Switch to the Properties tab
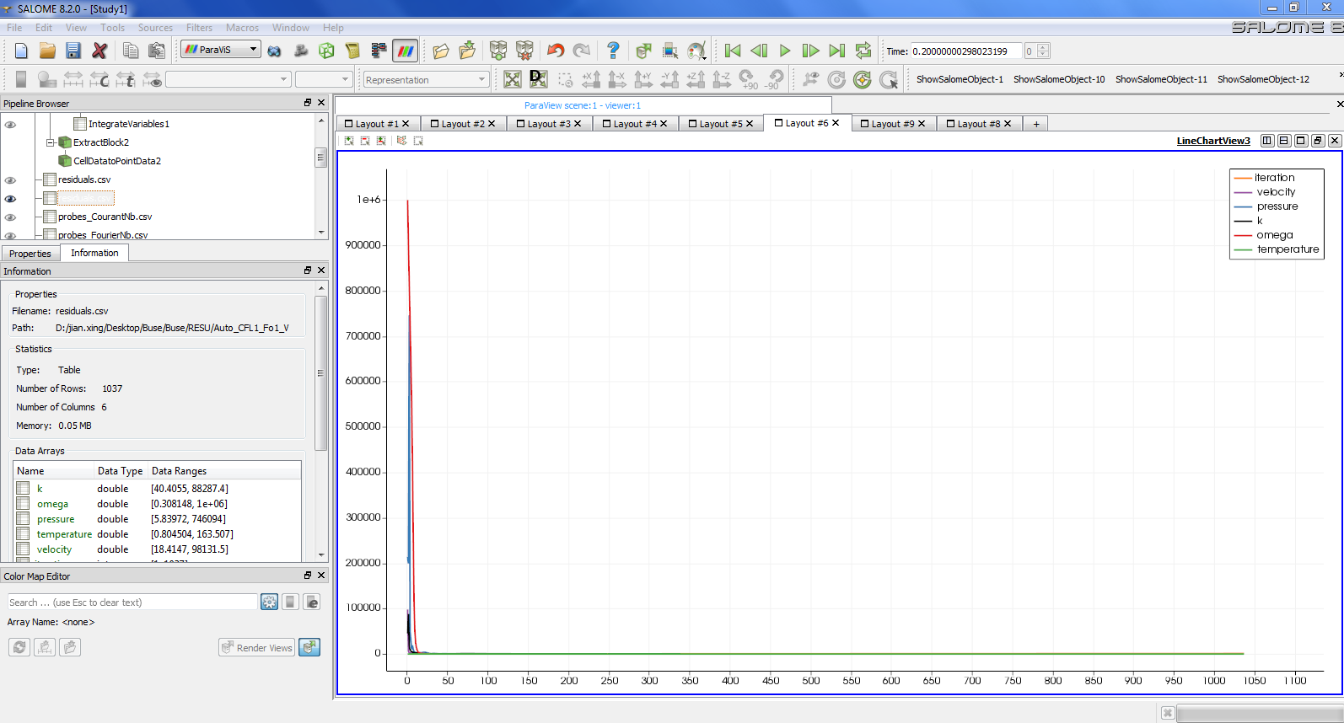1344x723 pixels. (x=30, y=254)
